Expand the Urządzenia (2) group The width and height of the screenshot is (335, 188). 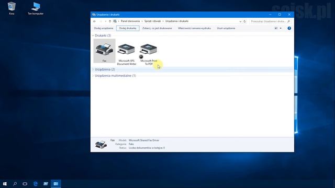tap(93, 69)
